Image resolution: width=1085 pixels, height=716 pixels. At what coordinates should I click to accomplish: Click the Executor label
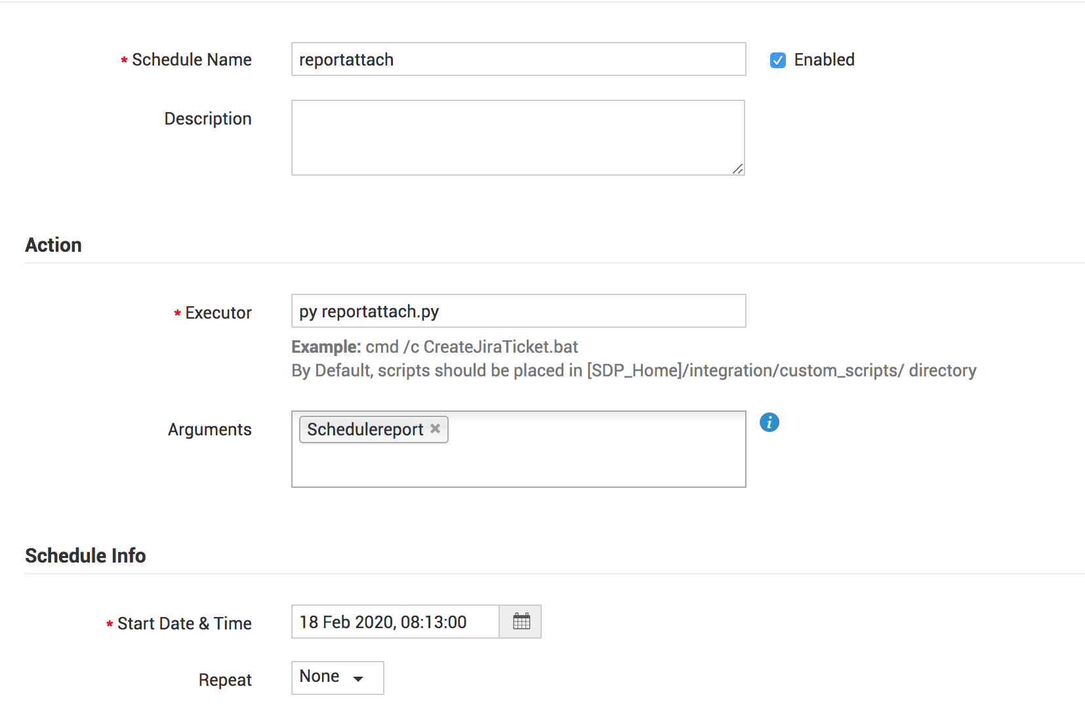[x=218, y=313]
